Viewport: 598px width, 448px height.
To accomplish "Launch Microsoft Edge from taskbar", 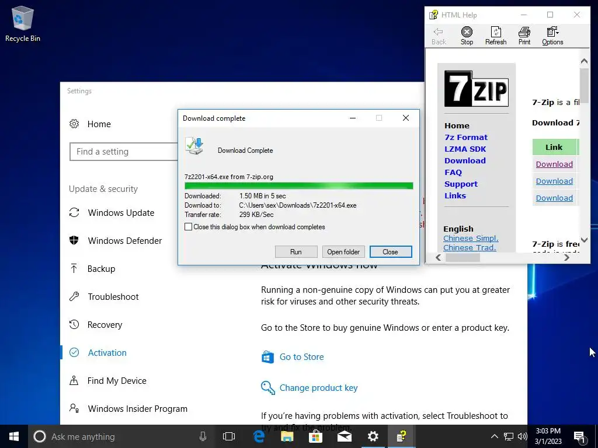I will tap(259, 436).
